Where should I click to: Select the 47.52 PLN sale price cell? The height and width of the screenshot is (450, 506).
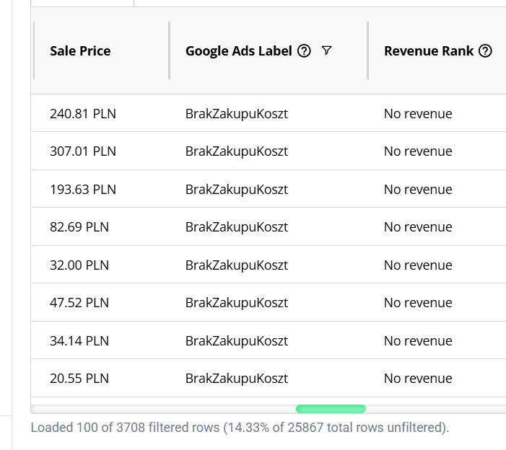click(x=79, y=303)
